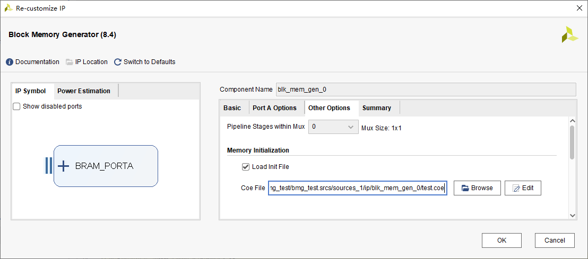
Task: Enable Show disabled ports checkbox
Action: (x=16, y=106)
